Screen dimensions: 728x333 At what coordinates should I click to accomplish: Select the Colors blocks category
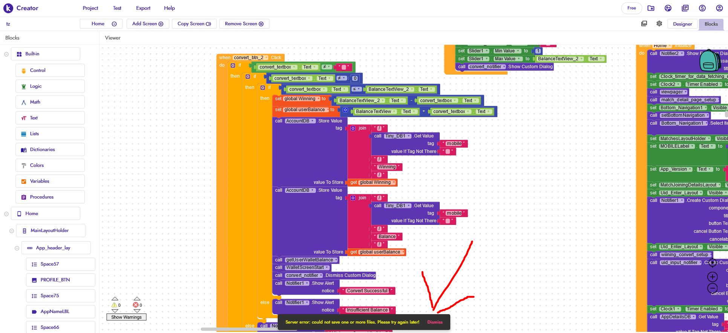50,165
